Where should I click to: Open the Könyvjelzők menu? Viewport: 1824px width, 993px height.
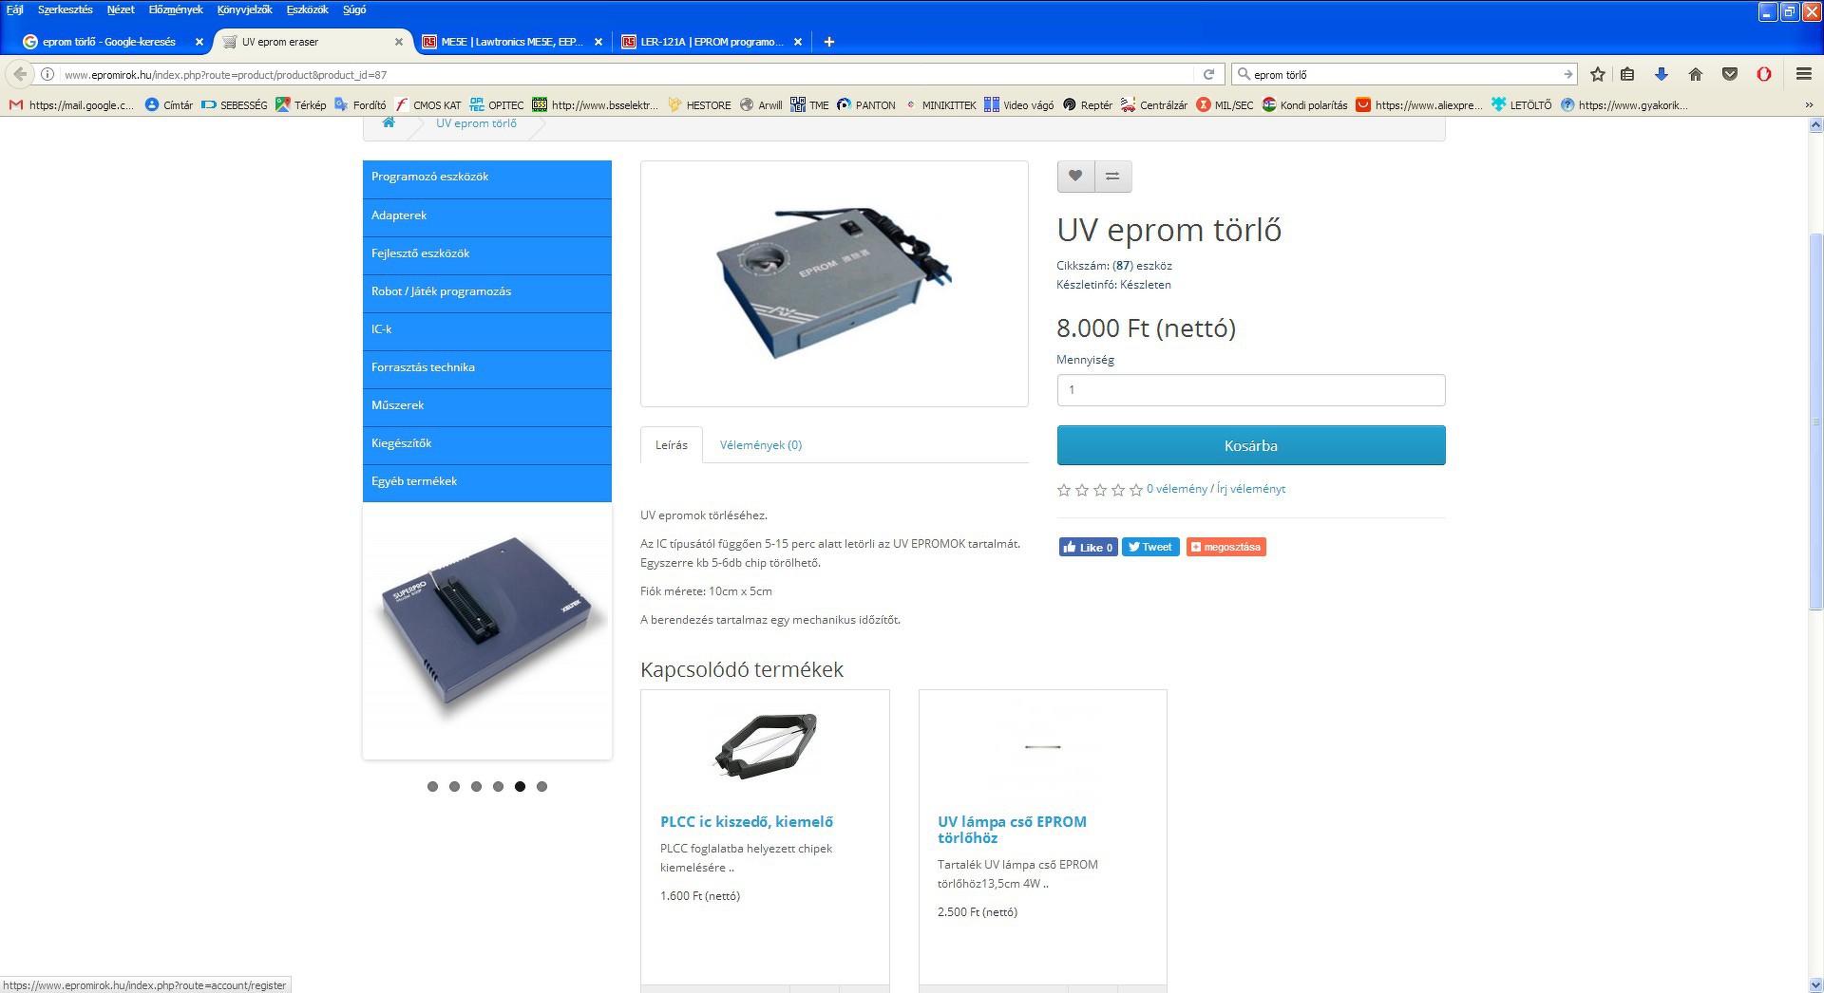coord(244,9)
